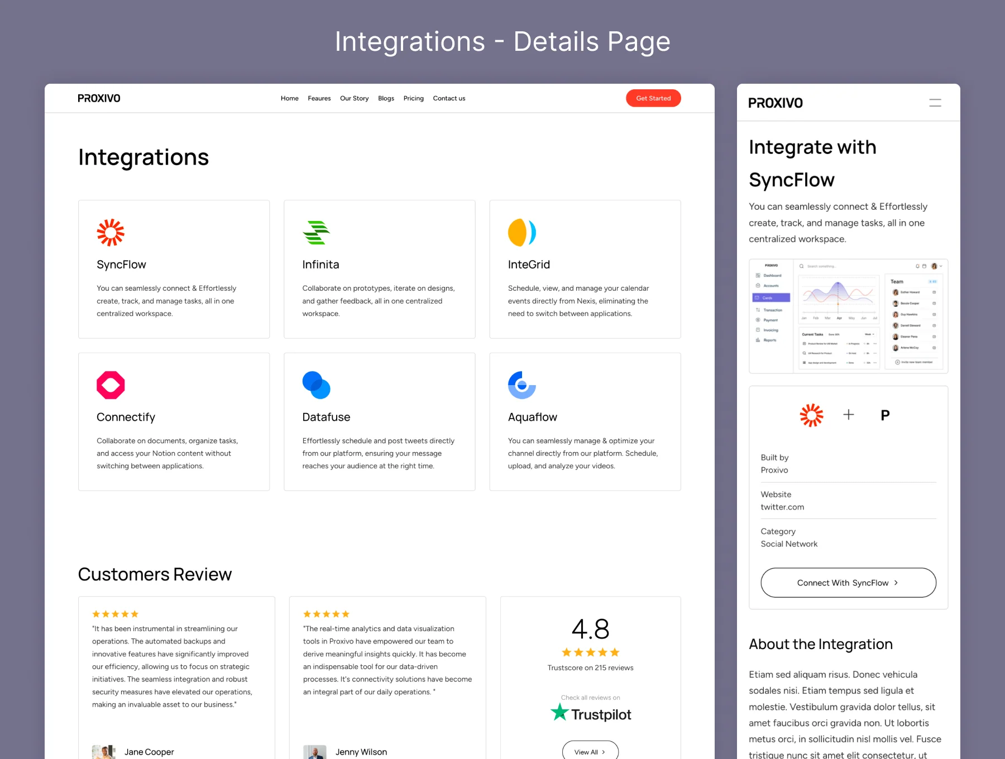
Task: Click the "Check all reviews on" text
Action: [x=590, y=698]
